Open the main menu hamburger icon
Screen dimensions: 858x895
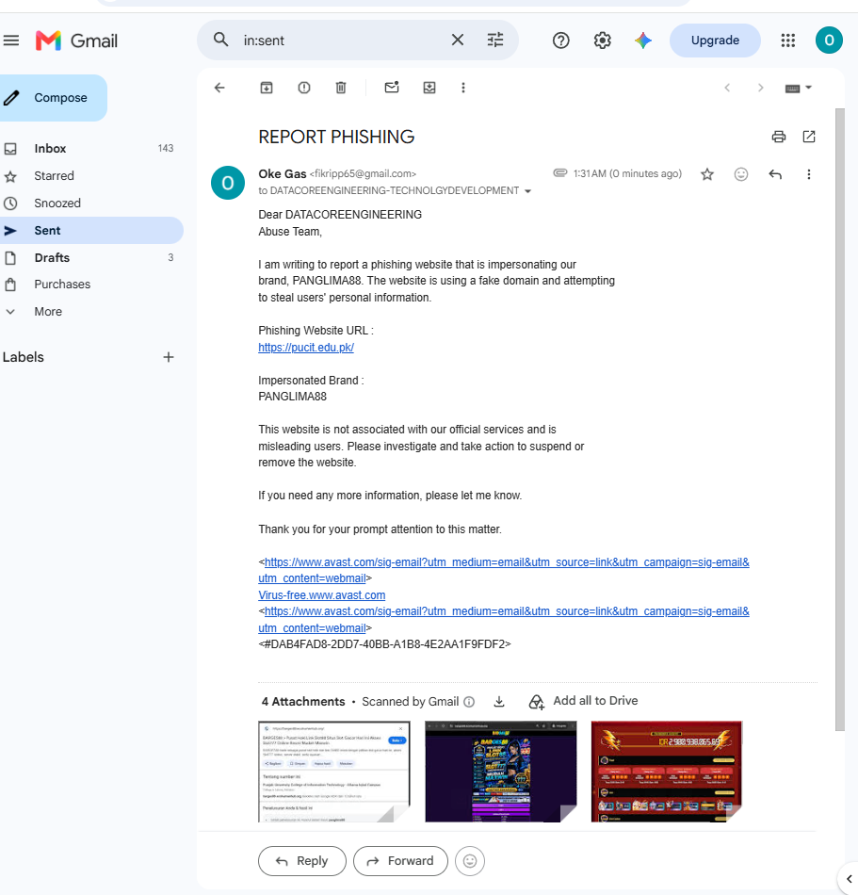pyautogui.click(x=11, y=41)
